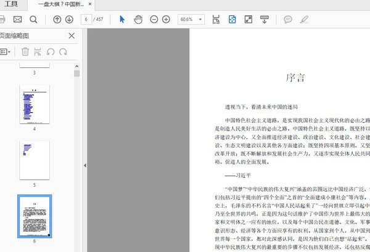Select the page 4 thumbnail
The width and height of the screenshot is (370, 252).
[x=34, y=104]
